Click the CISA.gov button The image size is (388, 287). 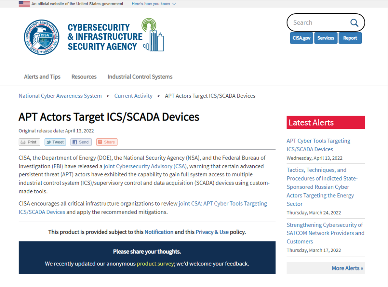(302, 38)
